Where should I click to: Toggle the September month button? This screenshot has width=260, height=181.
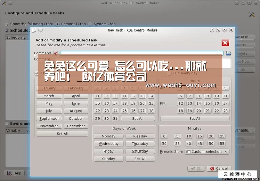tap(49, 119)
